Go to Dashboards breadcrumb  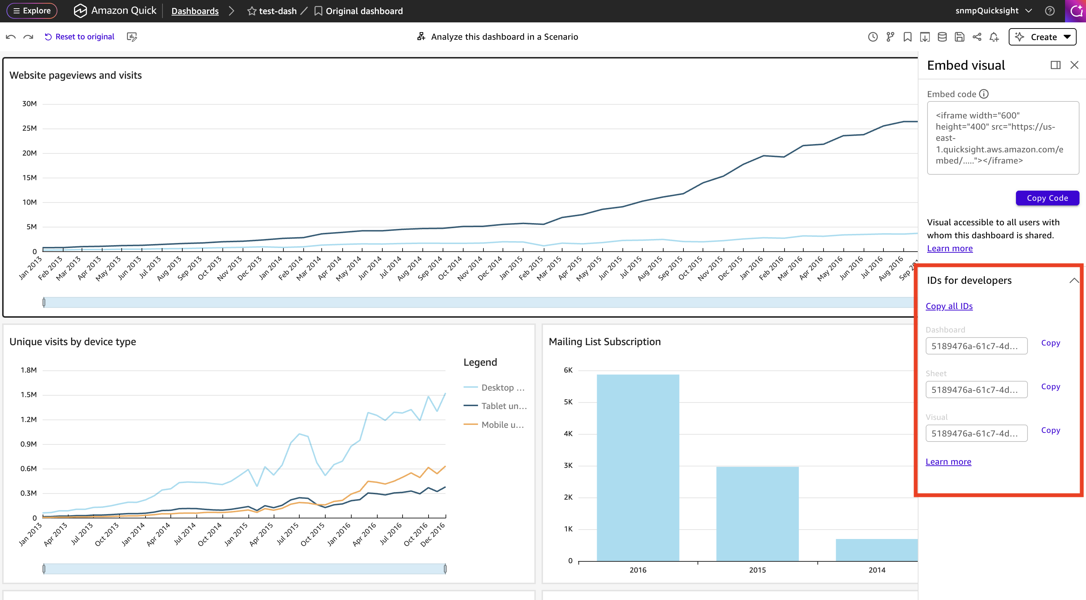point(195,11)
